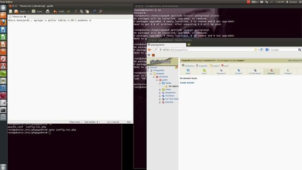Open the Functions tab in phpPgAdmin
Image resolution: width=302 pixels, height=170 pixels.
point(238,71)
